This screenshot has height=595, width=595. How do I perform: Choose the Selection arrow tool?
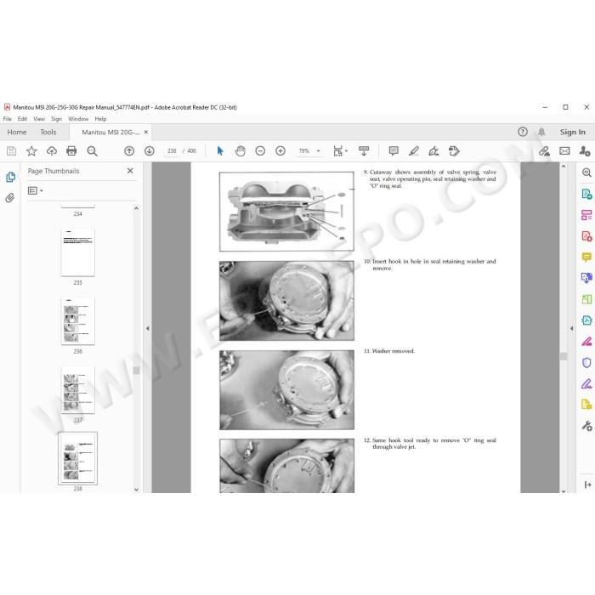pyautogui.click(x=220, y=151)
